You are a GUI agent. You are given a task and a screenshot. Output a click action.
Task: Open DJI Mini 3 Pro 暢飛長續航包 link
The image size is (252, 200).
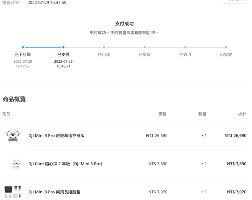54,192
